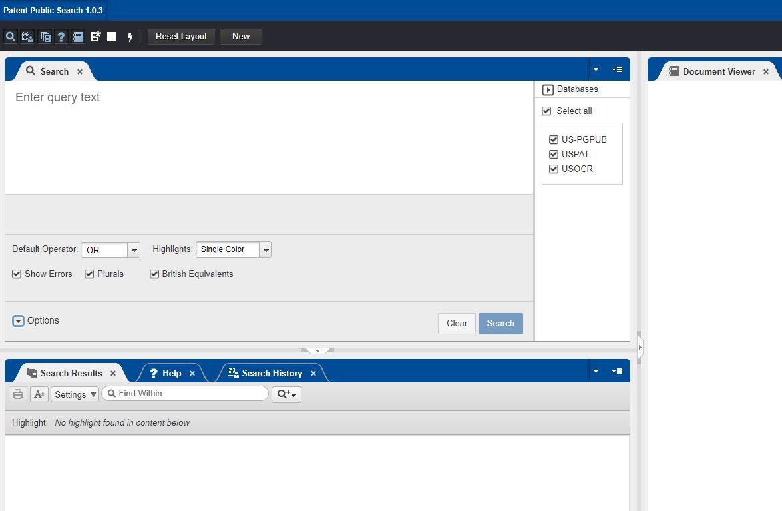
Task: Uncheck the US-PGPUB database
Action: coord(554,139)
